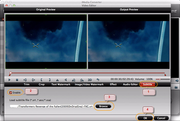Set trim end with right bracket icon
The image size is (180, 121).
pos(49,80)
